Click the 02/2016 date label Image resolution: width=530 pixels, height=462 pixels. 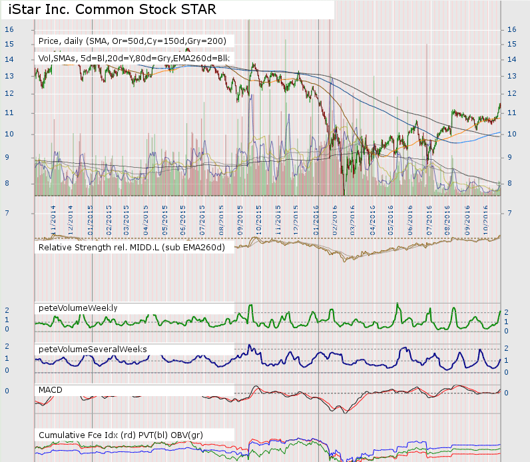coord(335,220)
